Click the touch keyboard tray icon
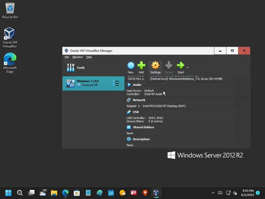This screenshot has height=199, width=265. point(220,193)
